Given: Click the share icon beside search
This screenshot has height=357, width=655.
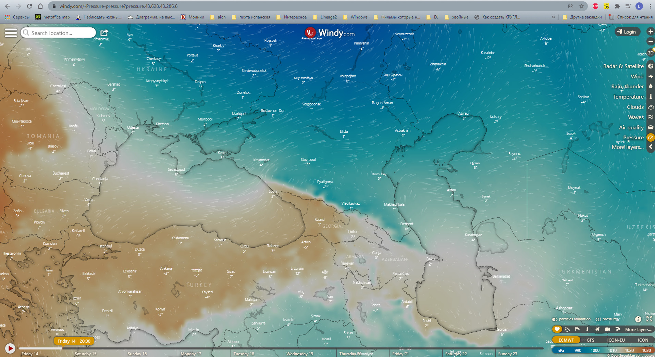Looking at the screenshot, I should 104,33.
